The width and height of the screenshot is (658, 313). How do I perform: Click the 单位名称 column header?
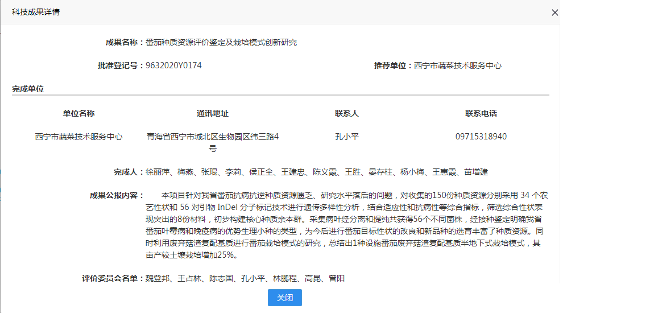coord(78,113)
